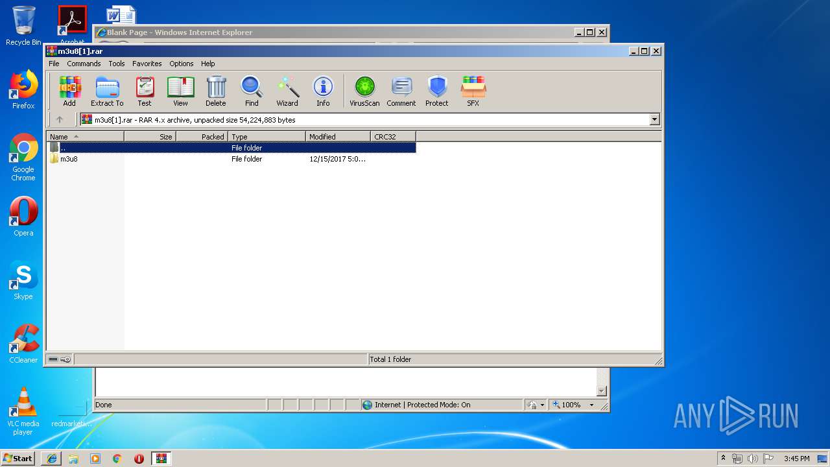Open the IE zoom level dropdown

click(591, 405)
